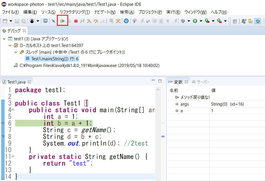265x181 pixels.
Task: Click the Step Over icon
Action: [95, 21]
